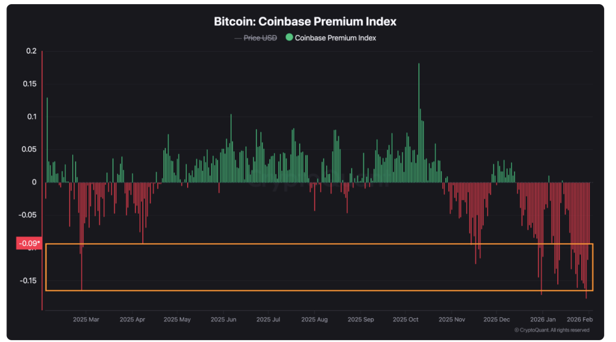Click the 0 y-axis baseline label
The image size is (616, 342).
pos(34,182)
